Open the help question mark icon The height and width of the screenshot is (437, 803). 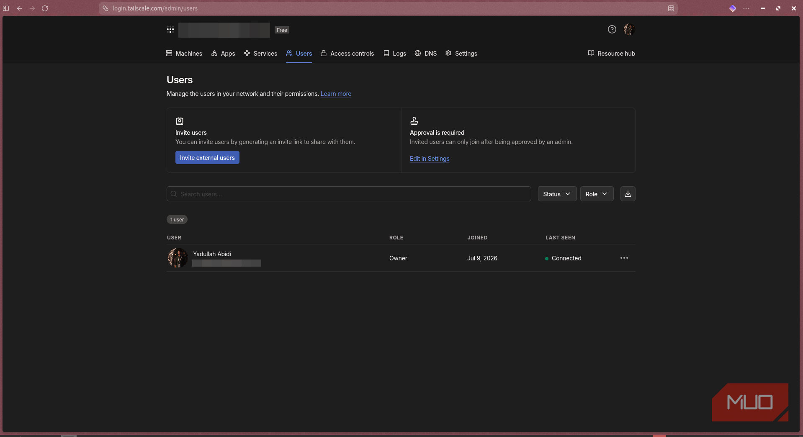[x=612, y=29]
